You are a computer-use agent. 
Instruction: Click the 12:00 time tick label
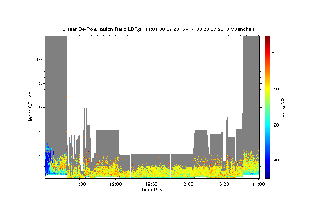pyautogui.click(x=116, y=184)
